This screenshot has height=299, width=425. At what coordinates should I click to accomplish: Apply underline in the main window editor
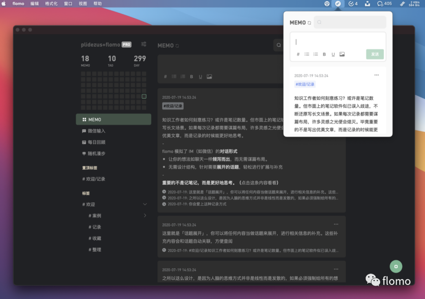[200, 77]
